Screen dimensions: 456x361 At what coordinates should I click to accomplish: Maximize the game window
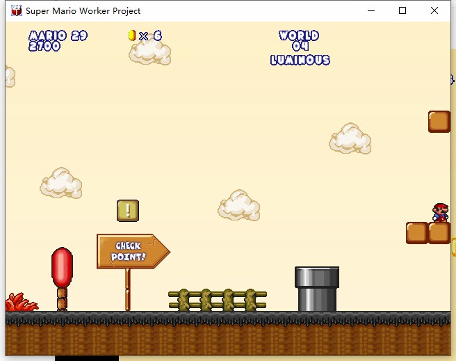pos(402,10)
